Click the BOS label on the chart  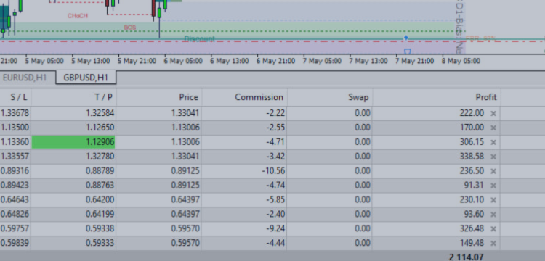130,28
